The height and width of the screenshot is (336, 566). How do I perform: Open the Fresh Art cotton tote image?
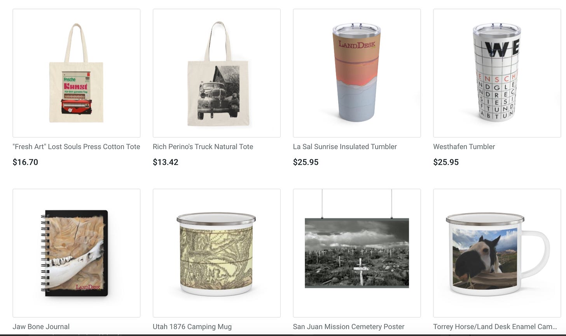pyautogui.click(x=77, y=73)
